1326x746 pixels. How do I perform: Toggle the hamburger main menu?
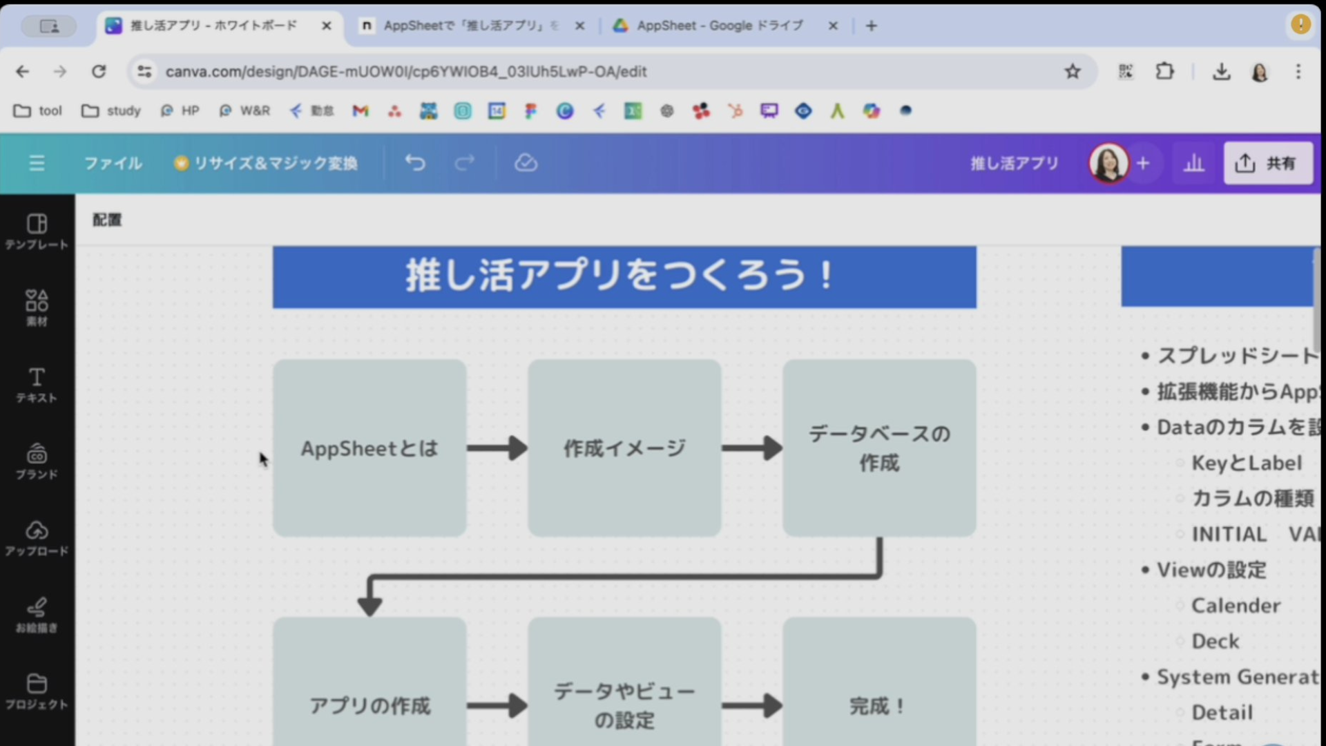tap(37, 163)
